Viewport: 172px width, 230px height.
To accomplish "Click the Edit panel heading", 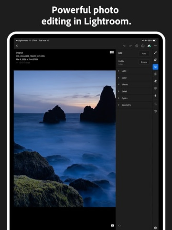I will (x=120, y=53).
